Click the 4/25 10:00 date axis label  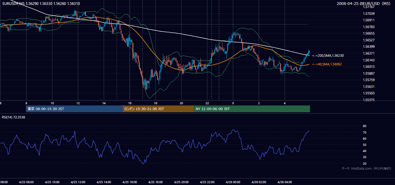(x=52, y=182)
